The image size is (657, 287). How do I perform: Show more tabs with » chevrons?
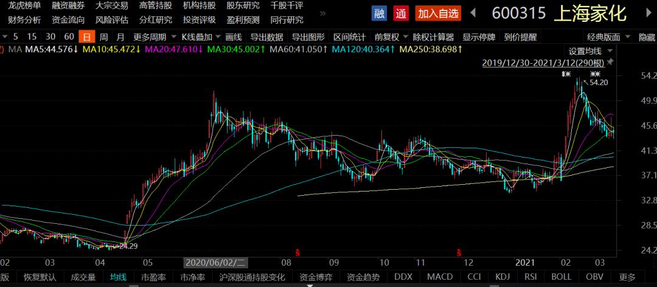pyautogui.click(x=322, y=13)
